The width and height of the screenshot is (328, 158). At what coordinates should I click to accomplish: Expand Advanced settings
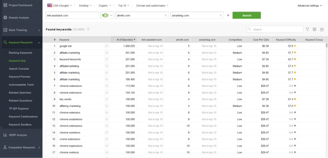click(310, 6)
